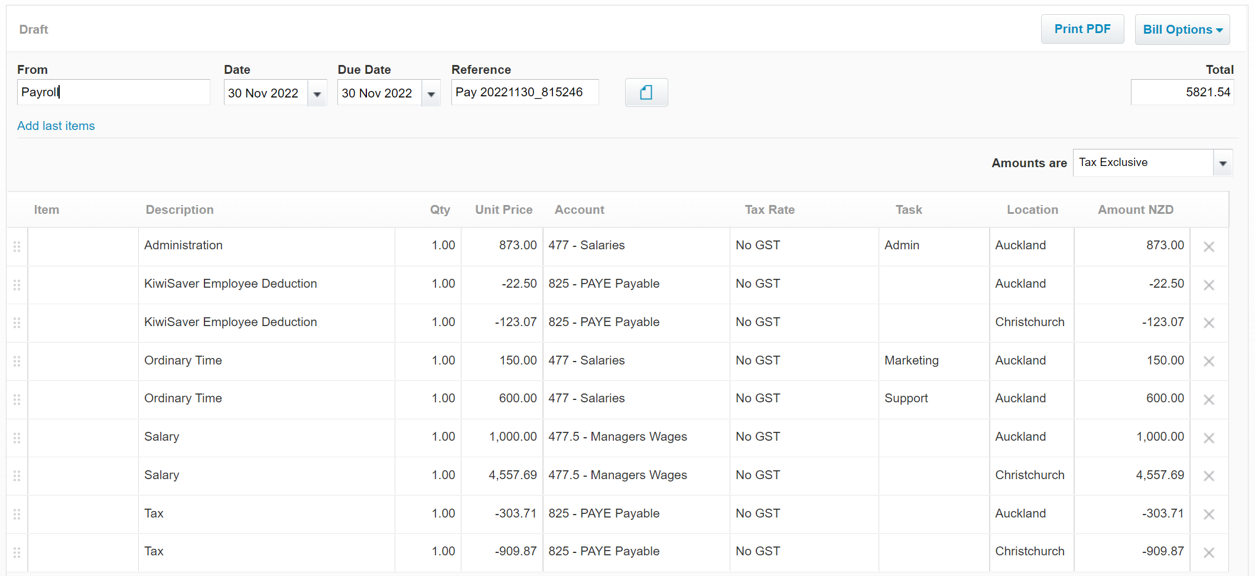Delete the Administration line item
Screen dimensions: 1255x576
tap(1209, 247)
